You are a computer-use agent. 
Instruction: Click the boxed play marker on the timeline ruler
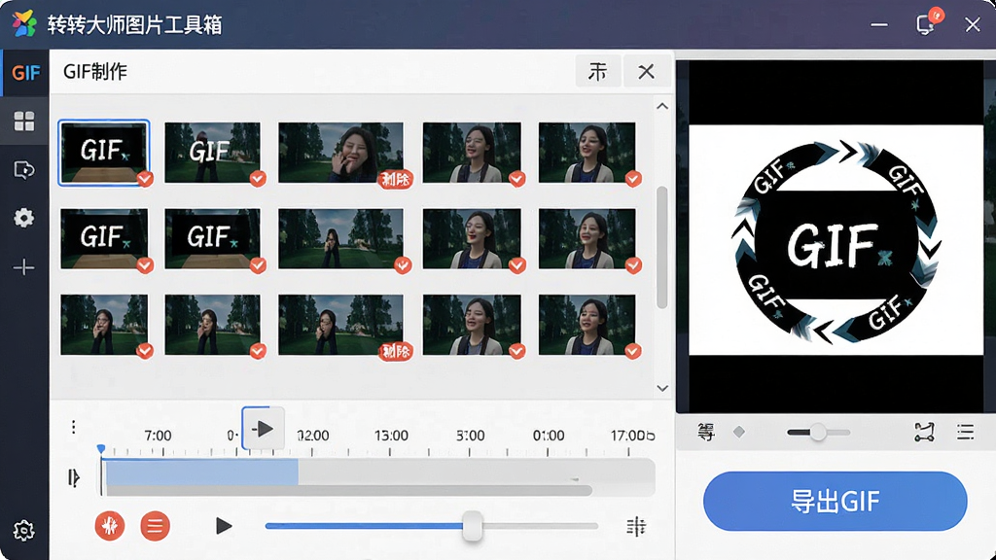point(263,429)
